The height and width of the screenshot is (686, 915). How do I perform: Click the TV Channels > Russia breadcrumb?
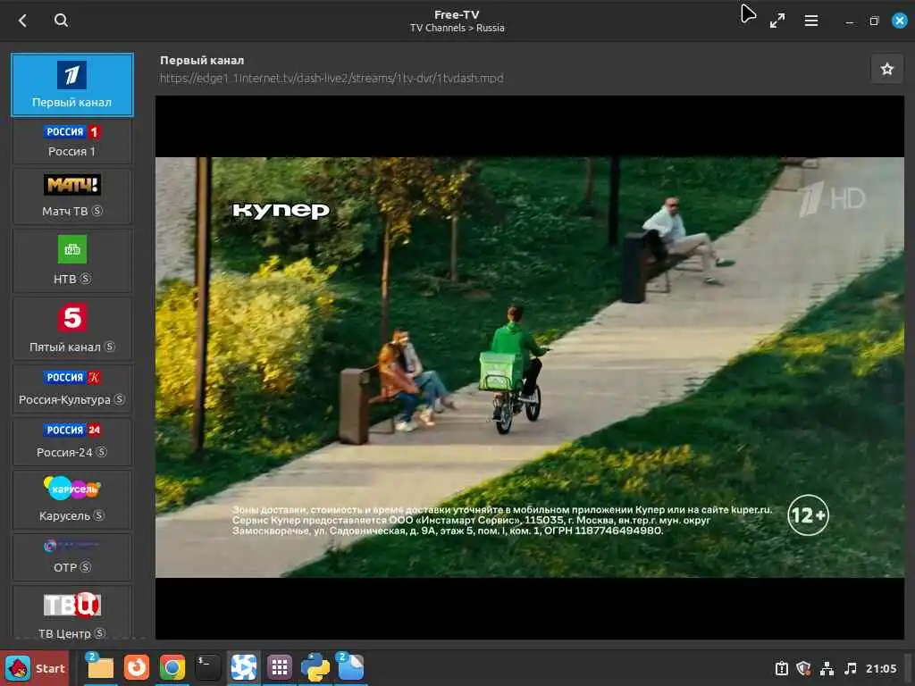tap(457, 28)
